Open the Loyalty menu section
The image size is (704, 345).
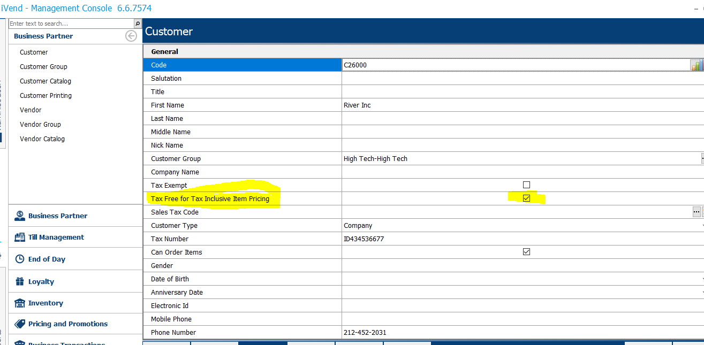[x=75, y=281]
